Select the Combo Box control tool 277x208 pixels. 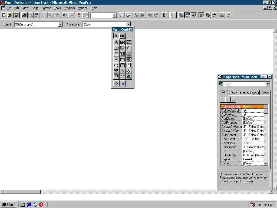pos(123,54)
